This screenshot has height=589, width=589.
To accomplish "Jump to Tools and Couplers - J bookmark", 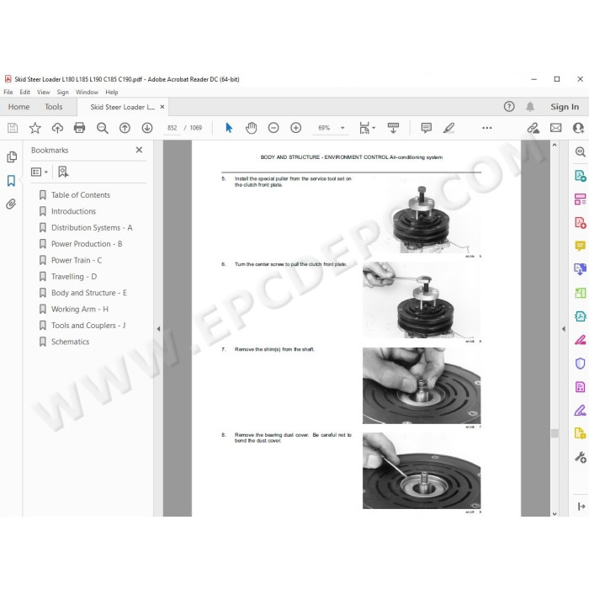I will tap(88, 326).
